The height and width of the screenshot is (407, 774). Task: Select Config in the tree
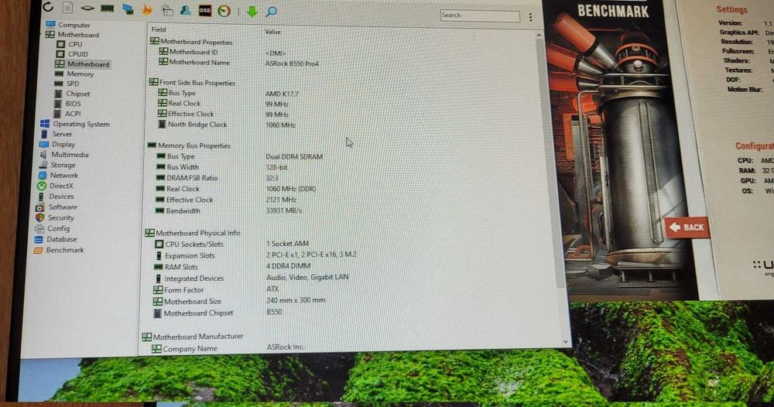point(52,228)
